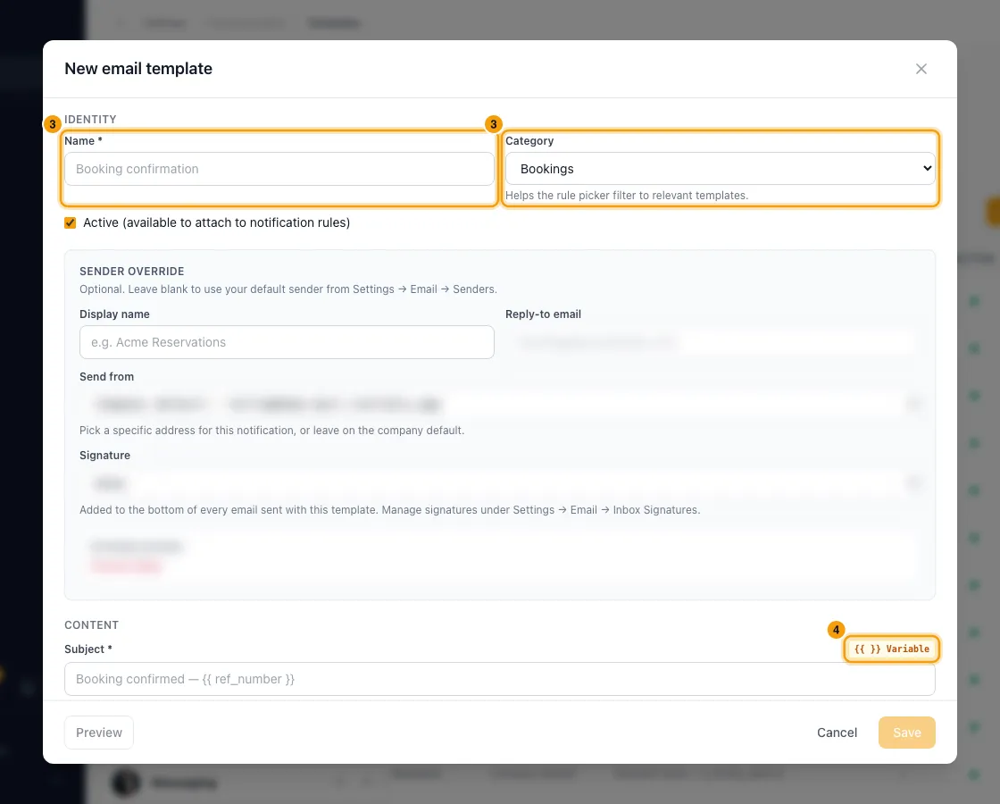Click the Reply-to email field
The width and height of the screenshot is (1000, 804).
[x=712, y=343]
